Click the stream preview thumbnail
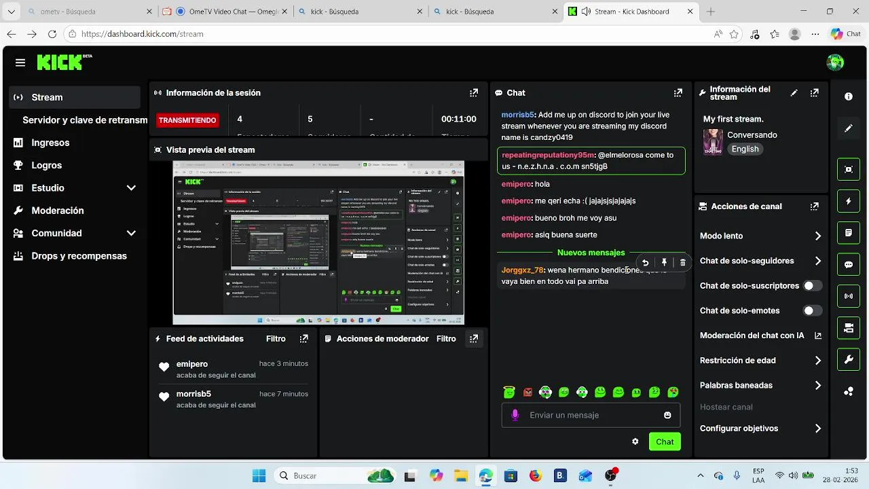Screen dimensions: 869x489 (x=318, y=243)
